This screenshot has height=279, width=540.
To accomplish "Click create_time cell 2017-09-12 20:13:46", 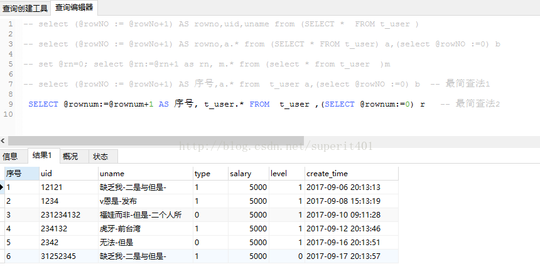I will point(351,228).
